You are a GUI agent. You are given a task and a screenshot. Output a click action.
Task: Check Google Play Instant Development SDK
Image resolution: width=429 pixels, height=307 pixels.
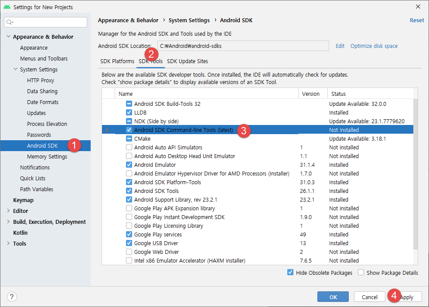pos(129,217)
